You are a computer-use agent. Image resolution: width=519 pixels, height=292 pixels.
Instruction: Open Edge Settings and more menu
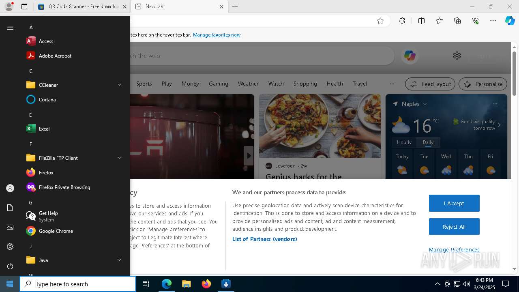(493, 21)
